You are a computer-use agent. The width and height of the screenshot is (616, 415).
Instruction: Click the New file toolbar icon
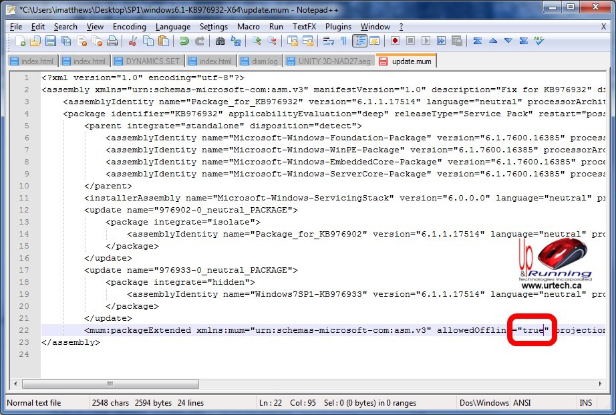click(x=21, y=41)
